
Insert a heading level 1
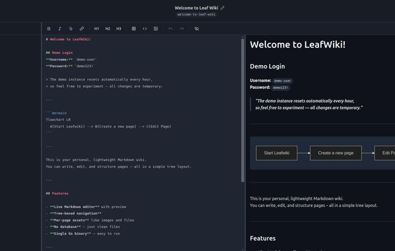point(97,29)
